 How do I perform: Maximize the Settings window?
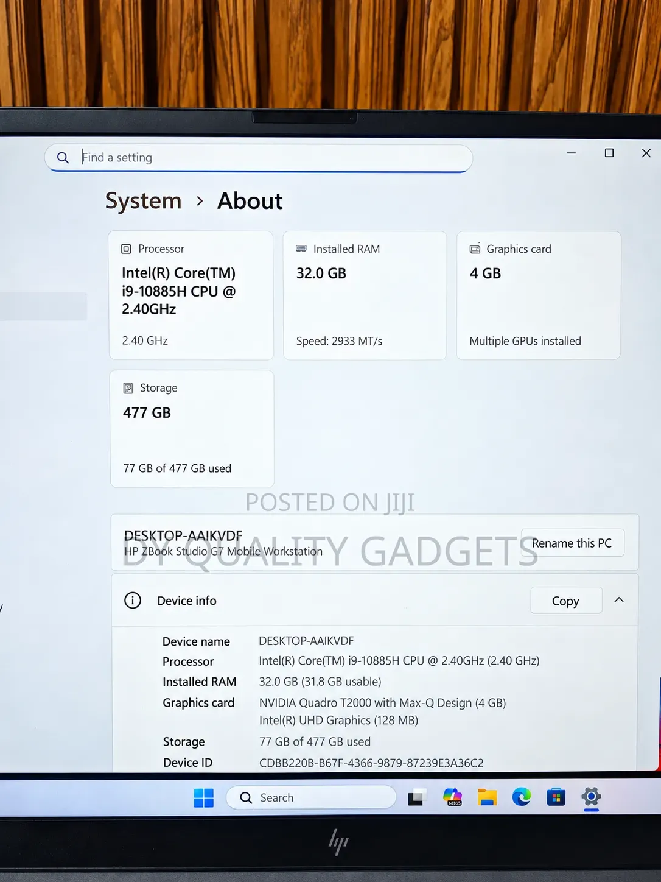(609, 153)
